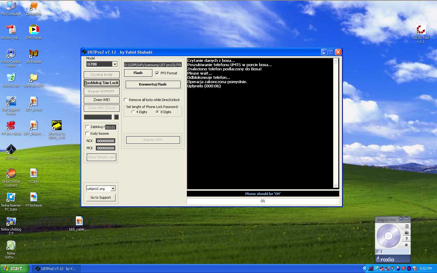Launch the USTPro2 desktop shortcut
The width and height of the screenshot is (437, 273).
click(11, 150)
